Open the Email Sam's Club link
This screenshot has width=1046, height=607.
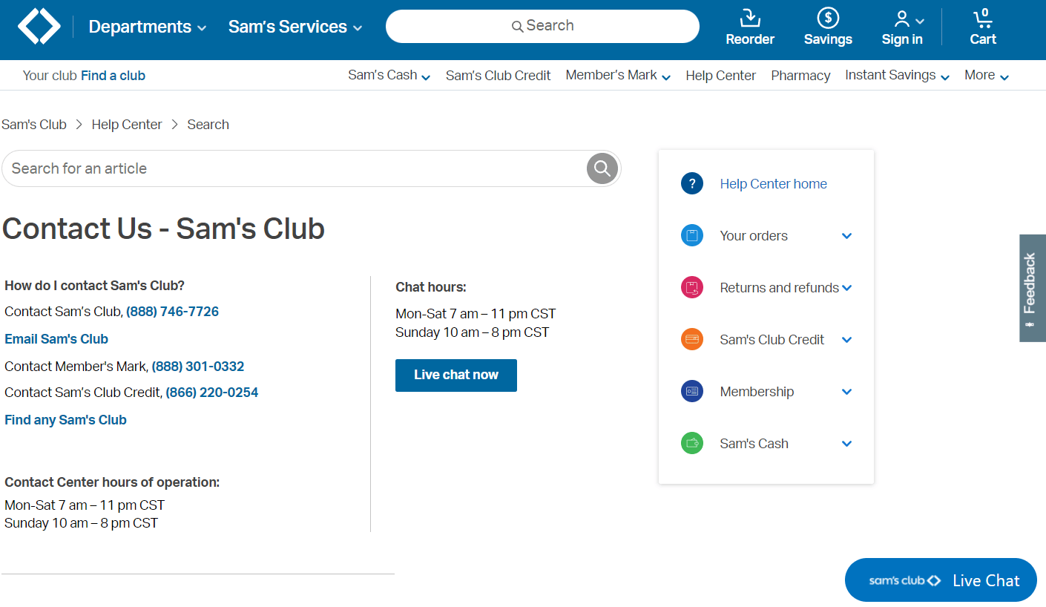(x=56, y=339)
